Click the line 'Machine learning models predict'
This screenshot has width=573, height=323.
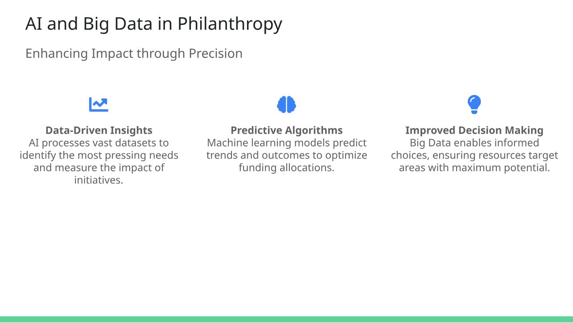tap(286, 143)
